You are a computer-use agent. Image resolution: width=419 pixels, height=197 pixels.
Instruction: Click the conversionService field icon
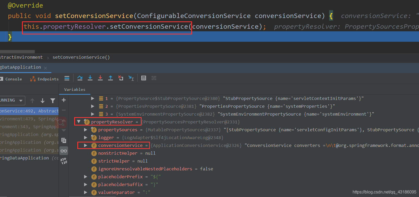pos(94,145)
